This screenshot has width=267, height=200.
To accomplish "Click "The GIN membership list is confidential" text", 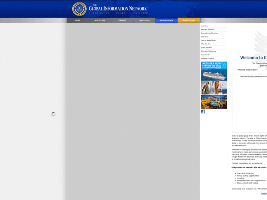I will click(247, 163).
